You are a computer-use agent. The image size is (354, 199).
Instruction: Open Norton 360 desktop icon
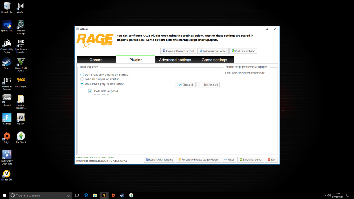[x=7, y=175]
